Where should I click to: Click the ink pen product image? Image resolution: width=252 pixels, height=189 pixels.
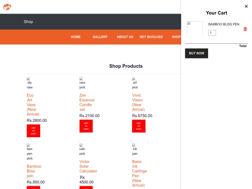135,149
